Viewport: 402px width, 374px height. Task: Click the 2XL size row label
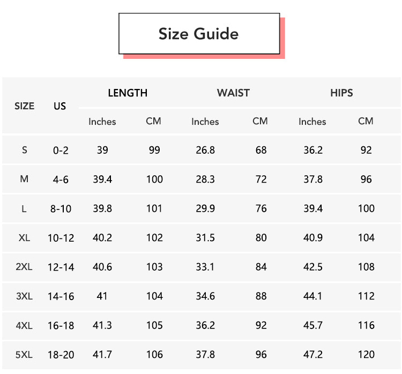(x=24, y=267)
